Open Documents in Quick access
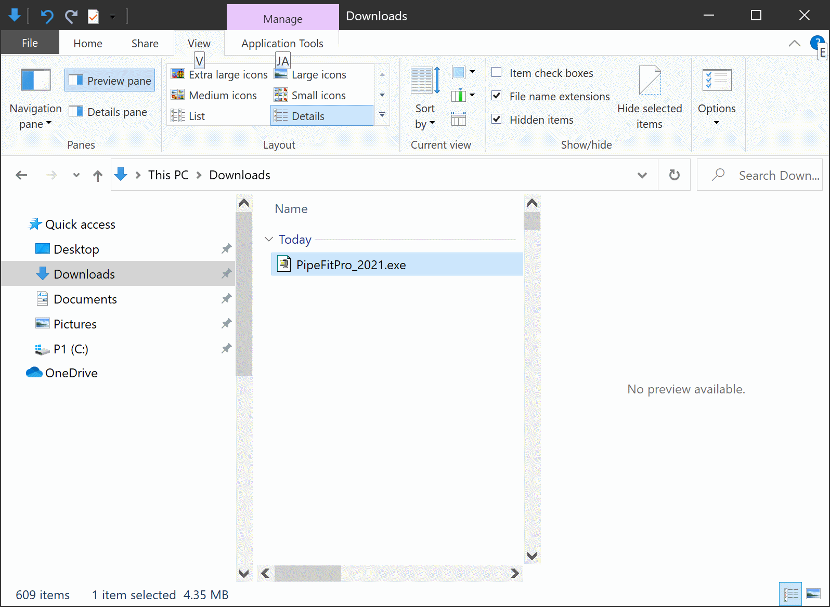Screen dimensions: 830x607 [x=85, y=299]
